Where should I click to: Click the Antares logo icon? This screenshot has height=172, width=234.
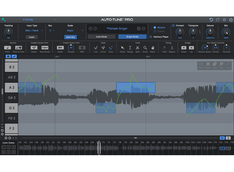coord(3,19)
